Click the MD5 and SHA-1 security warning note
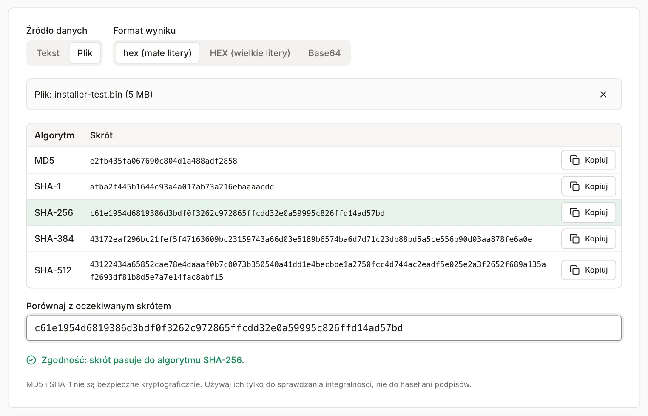The width and height of the screenshot is (648, 416). click(x=249, y=384)
